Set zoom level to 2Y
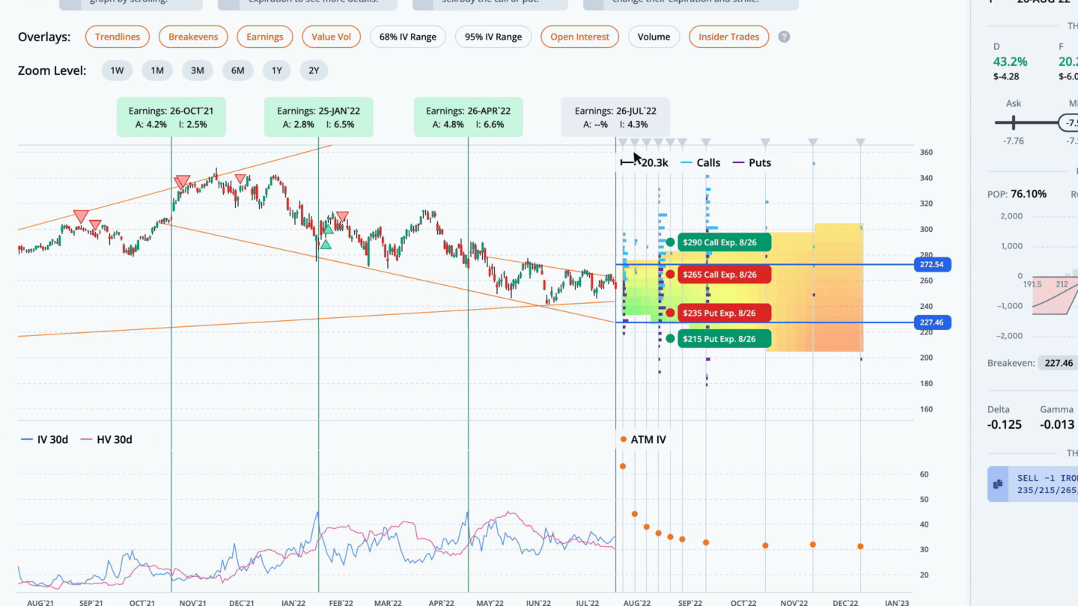Viewport: 1078px width, 606px height. point(314,70)
